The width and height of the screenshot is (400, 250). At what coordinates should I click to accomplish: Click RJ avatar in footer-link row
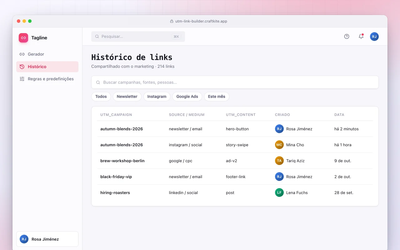(x=279, y=177)
